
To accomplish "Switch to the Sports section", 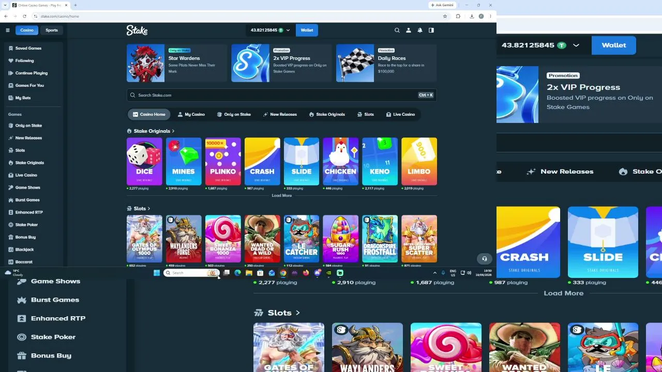I will pos(52,30).
